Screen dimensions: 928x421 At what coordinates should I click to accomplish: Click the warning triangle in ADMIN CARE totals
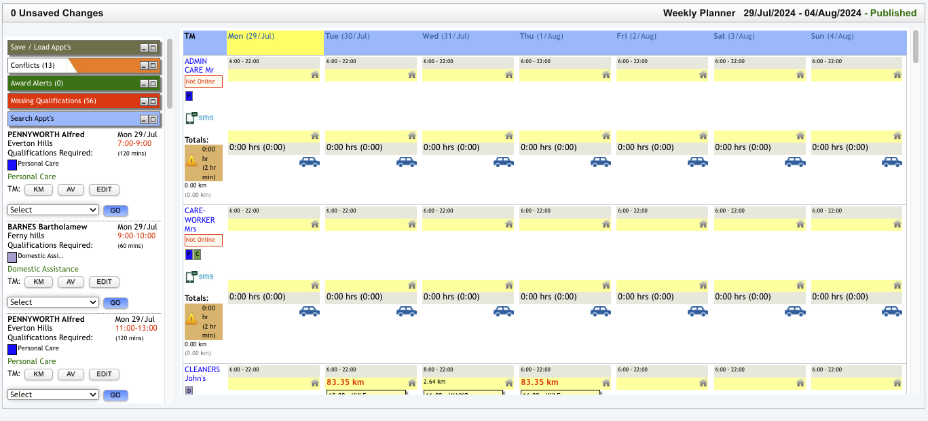(x=191, y=161)
